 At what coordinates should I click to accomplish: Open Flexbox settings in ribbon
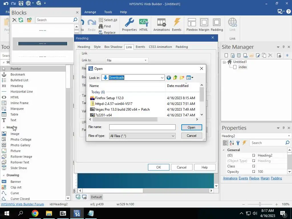click(192, 25)
